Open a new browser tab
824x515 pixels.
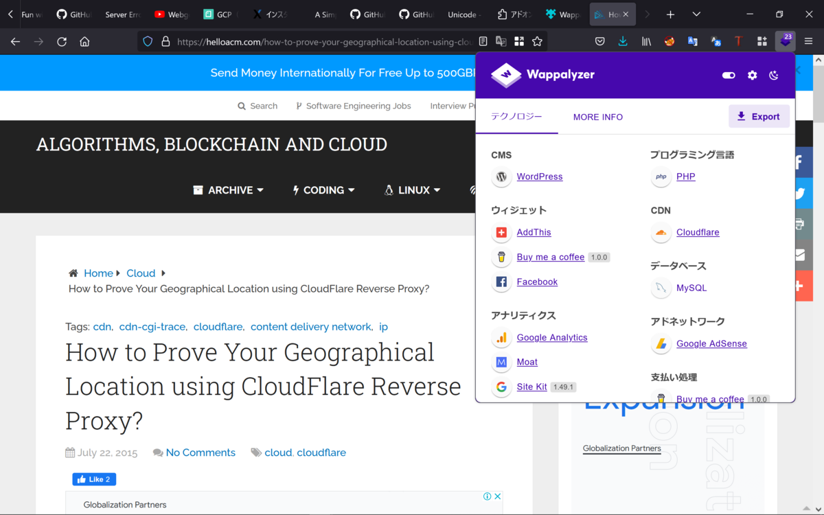(670, 14)
